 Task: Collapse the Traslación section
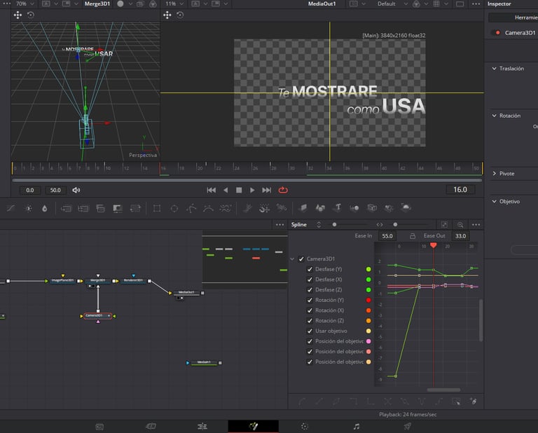click(494, 69)
